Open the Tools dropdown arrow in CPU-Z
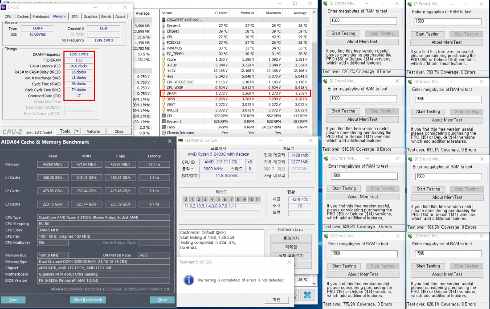This screenshot has width=490, height=309. click(77, 132)
